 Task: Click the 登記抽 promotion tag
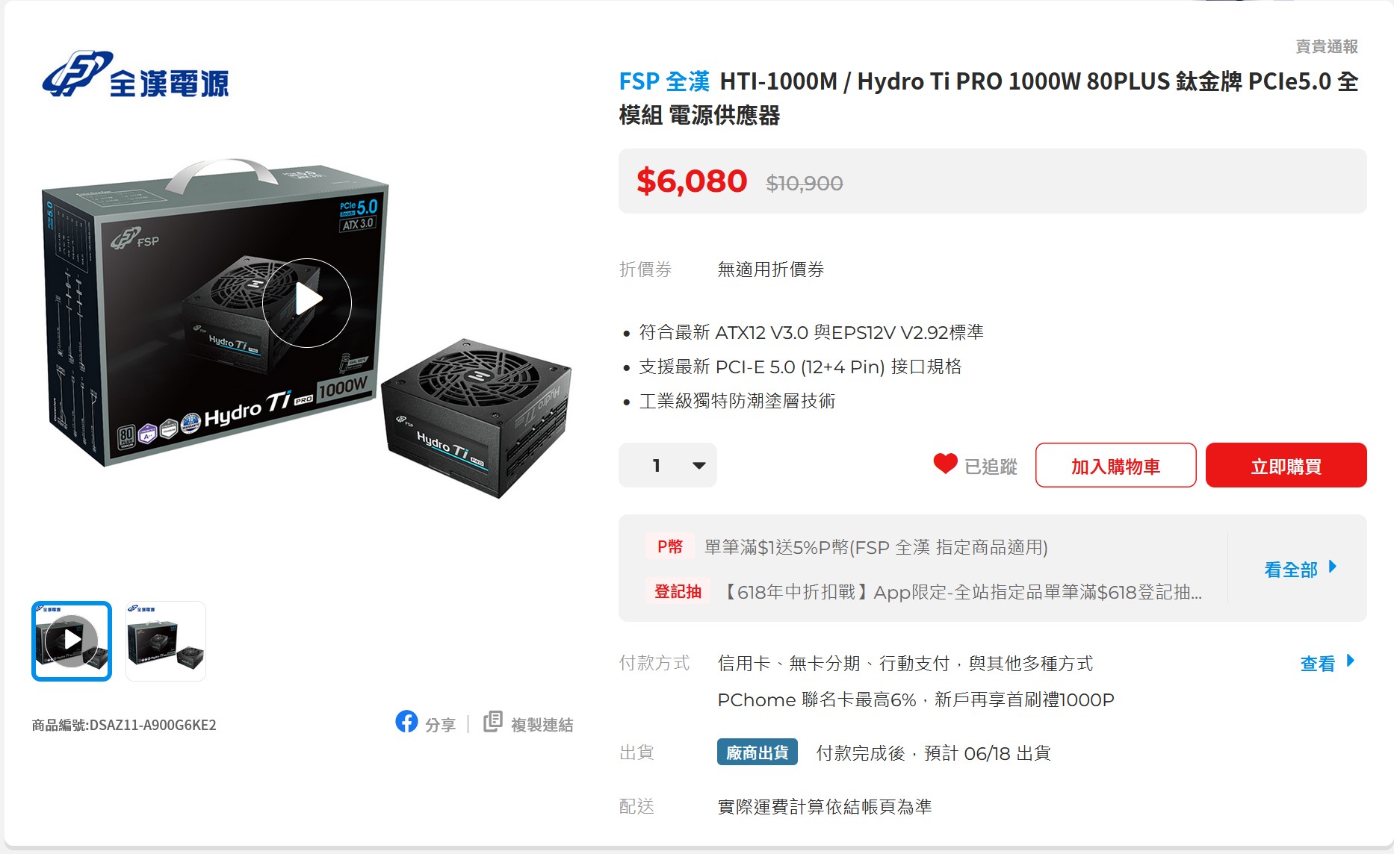click(x=678, y=592)
